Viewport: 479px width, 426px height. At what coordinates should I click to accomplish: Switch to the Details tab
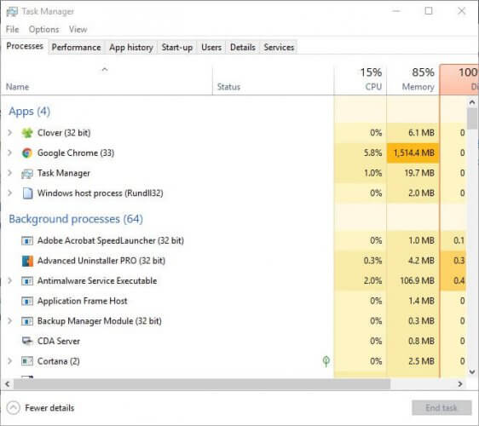pyautogui.click(x=243, y=48)
